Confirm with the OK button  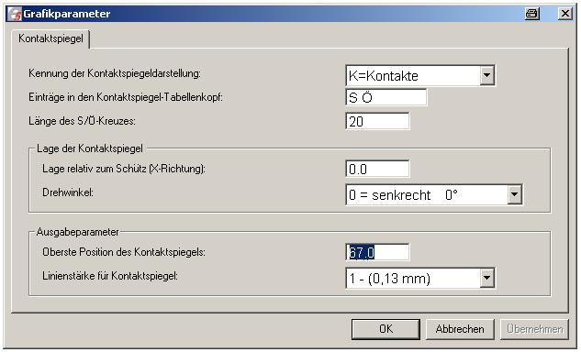click(x=385, y=329)
